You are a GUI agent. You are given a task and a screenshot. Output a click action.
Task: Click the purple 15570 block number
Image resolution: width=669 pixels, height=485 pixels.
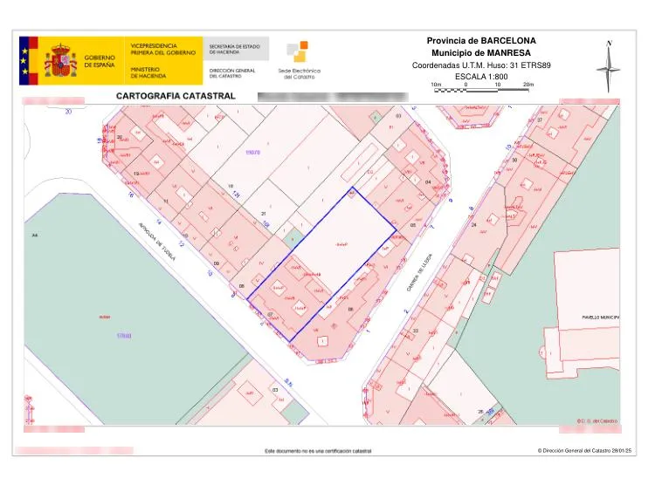[x=252, y=152]
